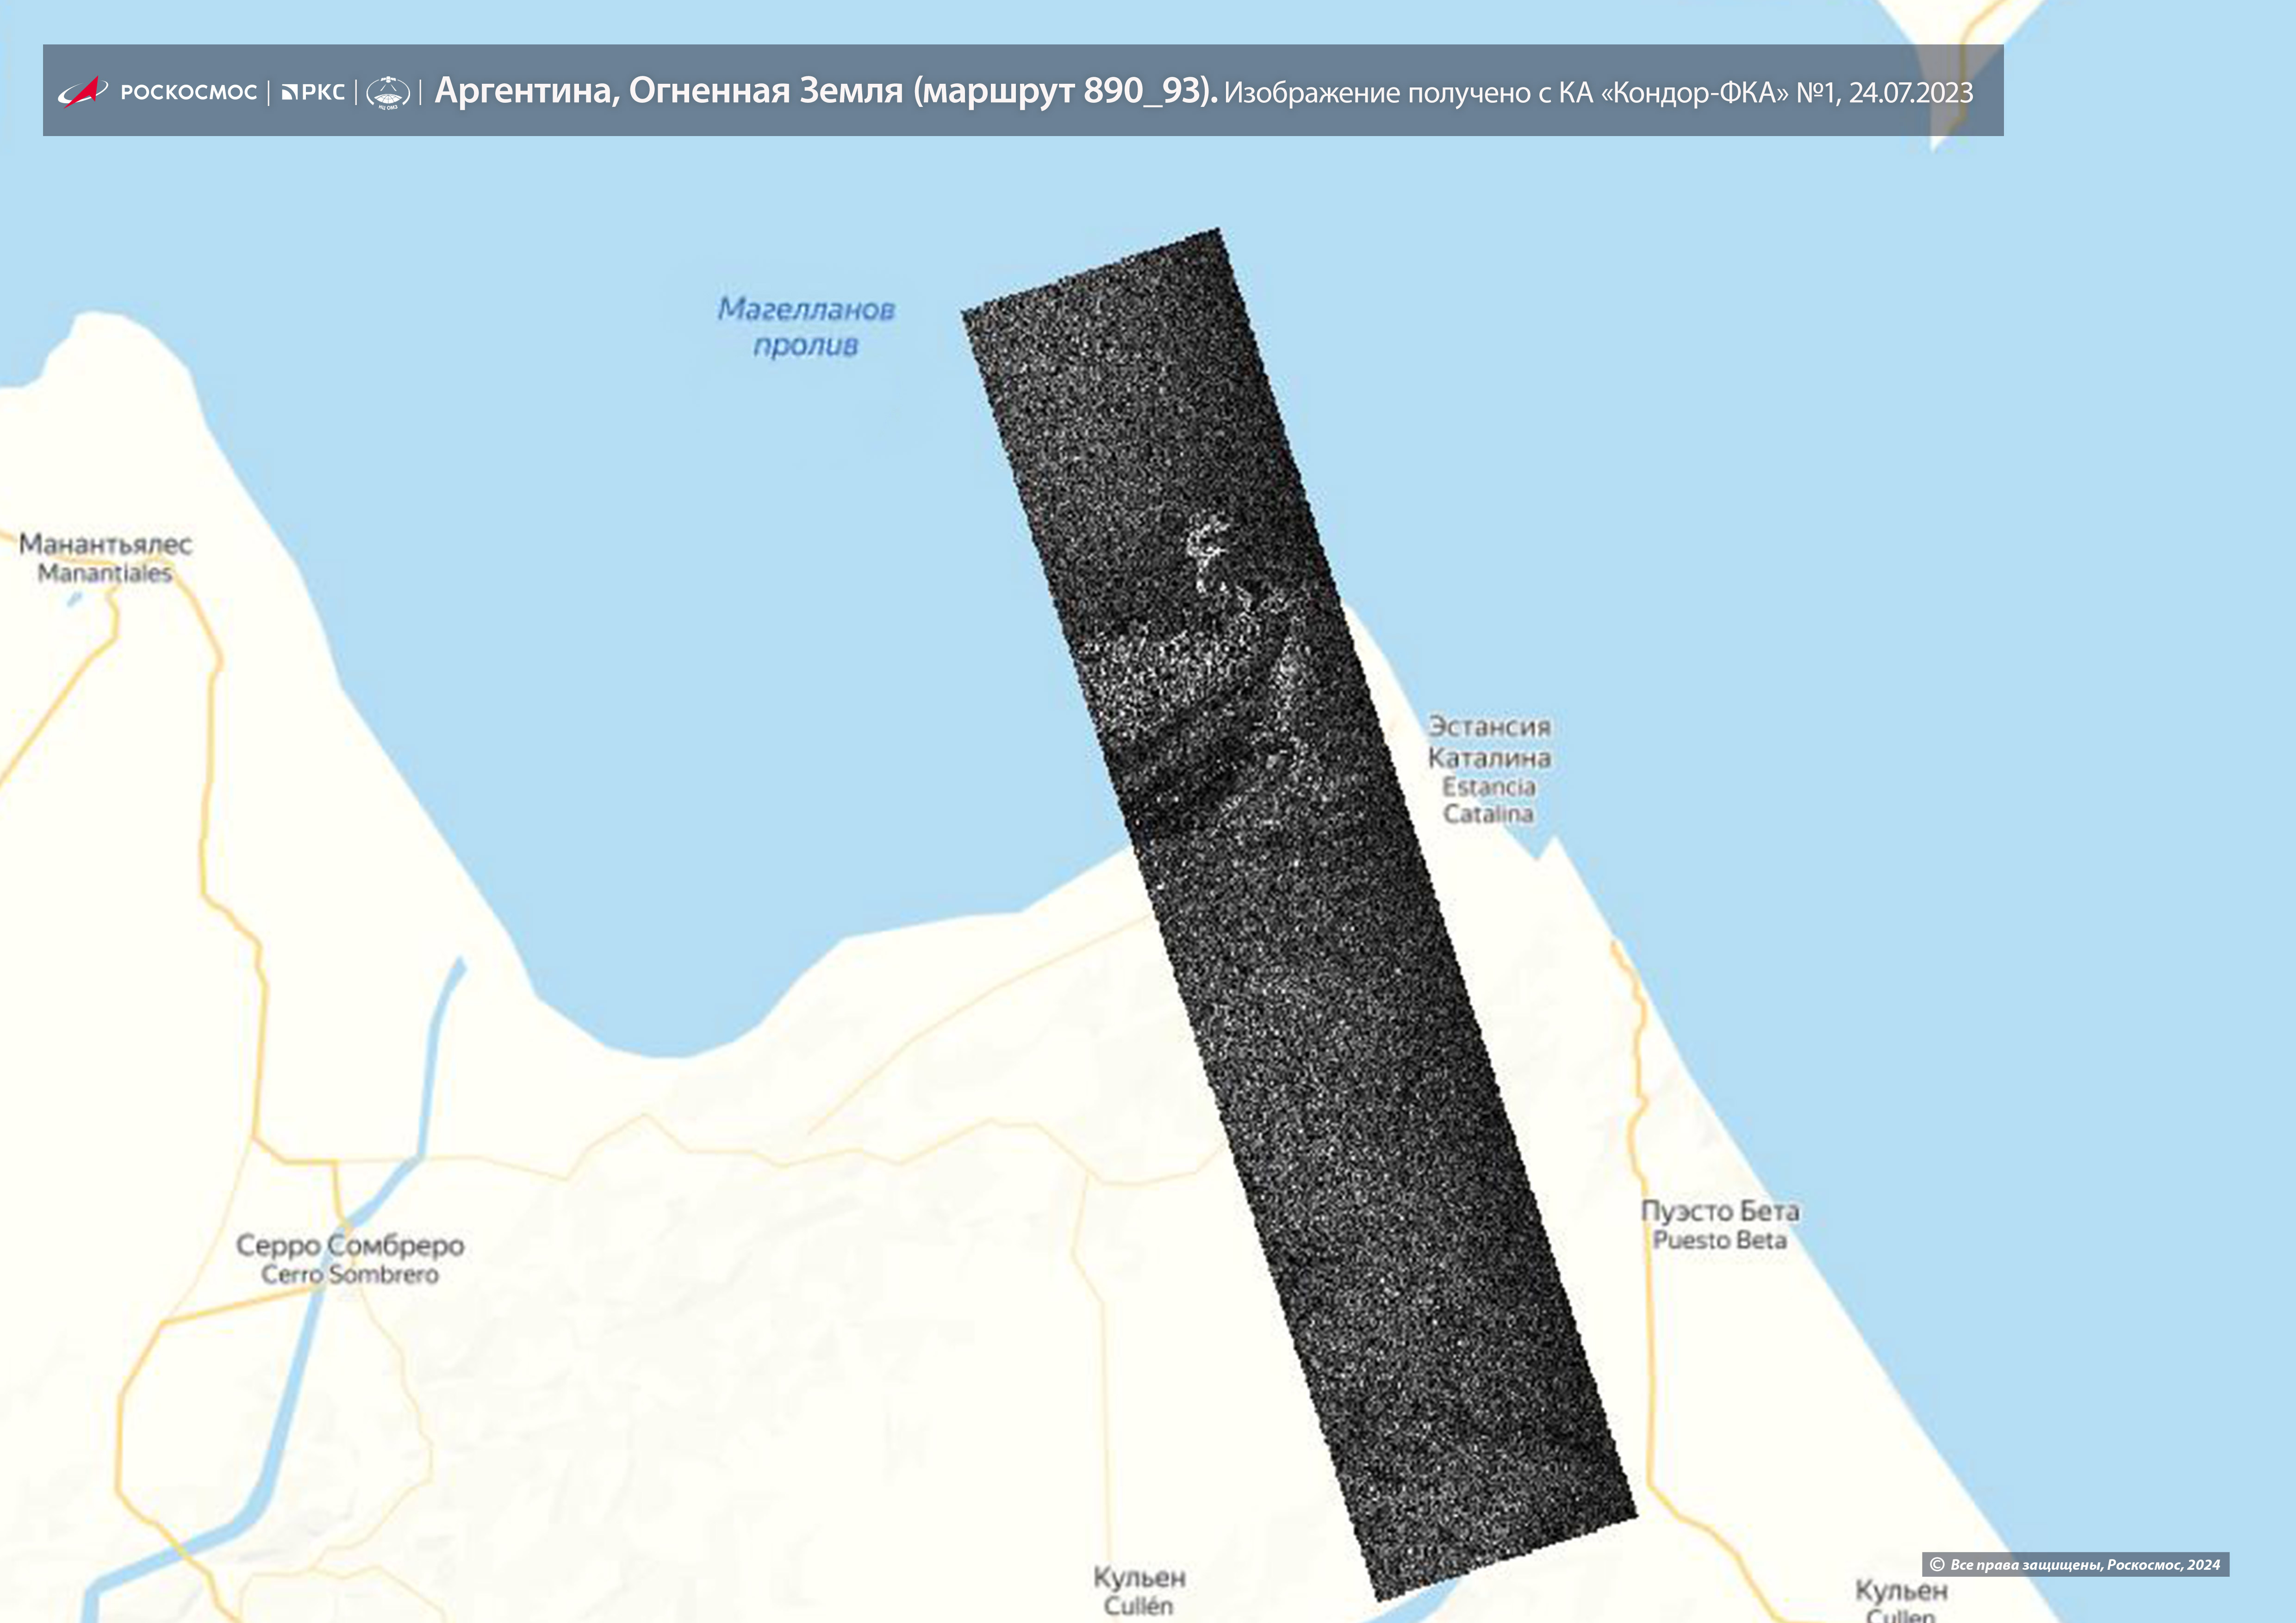The width and height of the screenshot is (2296, 1623).
Task: Select the Магелланов пролив map label
Action: click(x=806, y=326)
